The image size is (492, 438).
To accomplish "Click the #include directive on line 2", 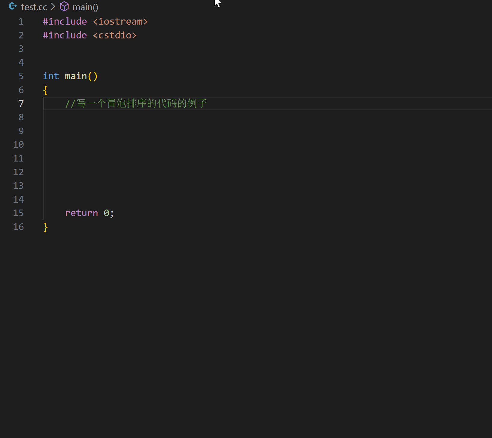I will tap(65, 35).
